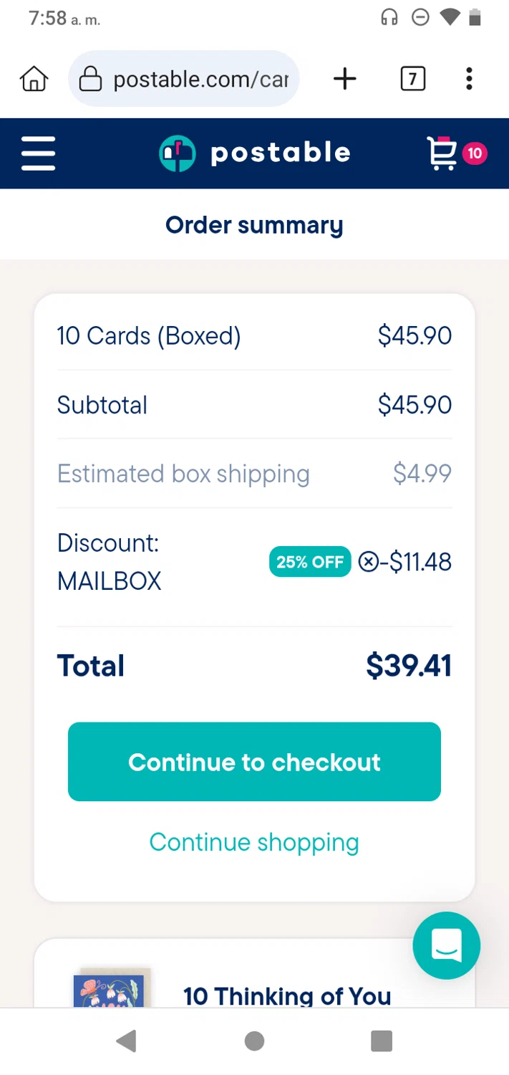The image size is (509, 1075).
Task: Open a new browser tab
Action: [x=345, y=79]
